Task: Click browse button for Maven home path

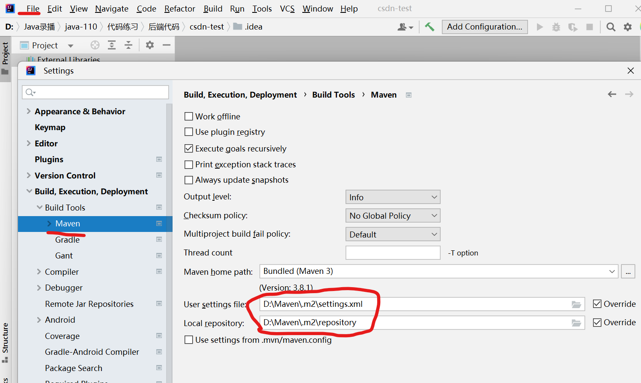Action: (x=628, y=271)
